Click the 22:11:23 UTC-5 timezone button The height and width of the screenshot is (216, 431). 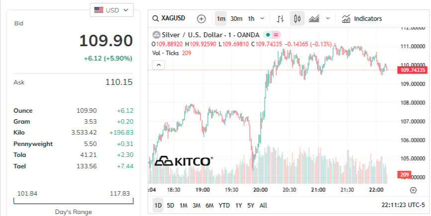point(403,205)
